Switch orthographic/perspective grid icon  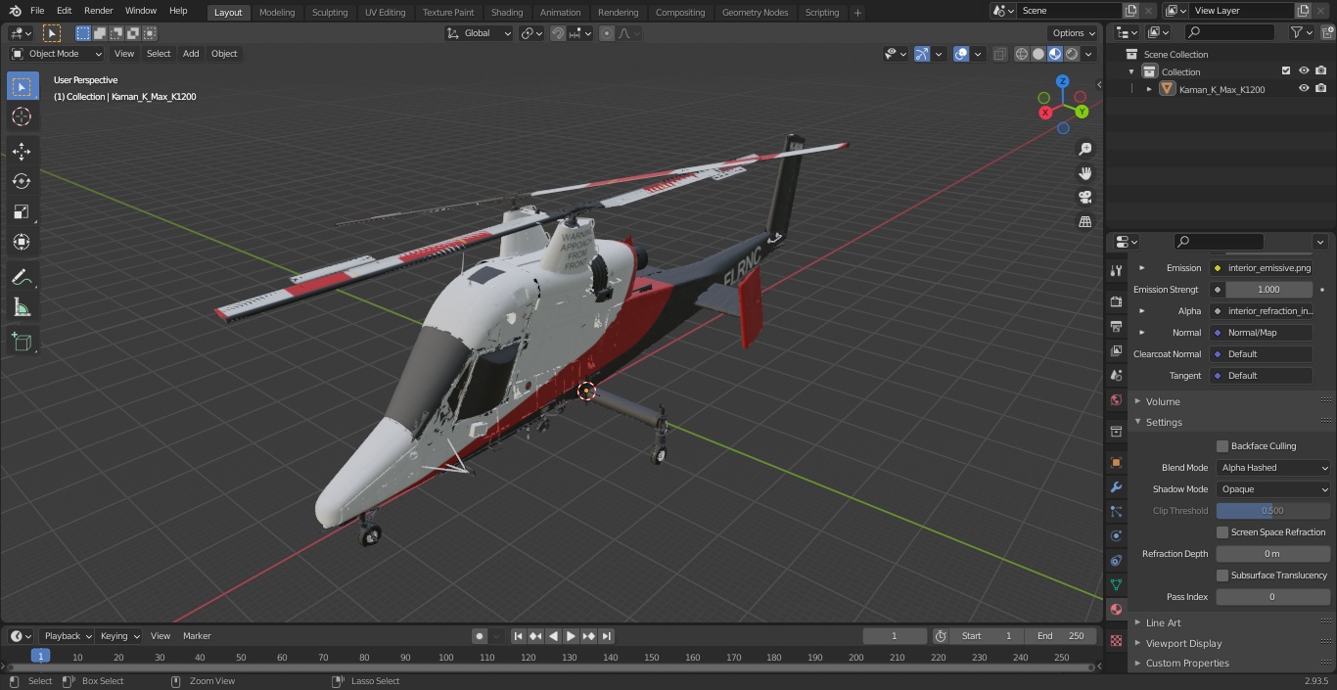pos(1084,222)
